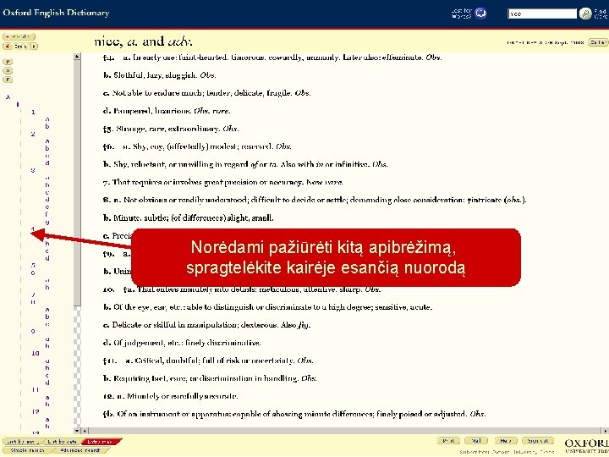Jump to sense 2 in entry map
Viewport: 609px width, 457px height.
(x=33, y=134)
